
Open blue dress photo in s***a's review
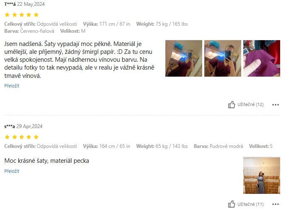point(262,175)
